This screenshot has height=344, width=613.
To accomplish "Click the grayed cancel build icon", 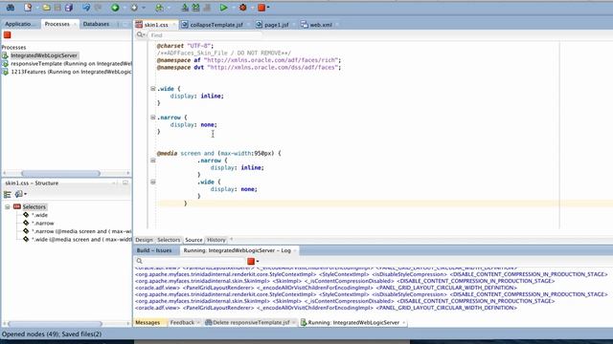I will (x=207, y=7).
